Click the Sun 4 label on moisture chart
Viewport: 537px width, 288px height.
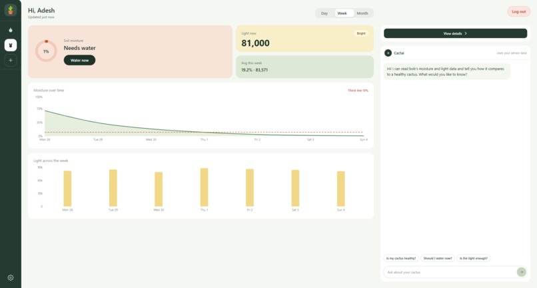tap(364, 139)
